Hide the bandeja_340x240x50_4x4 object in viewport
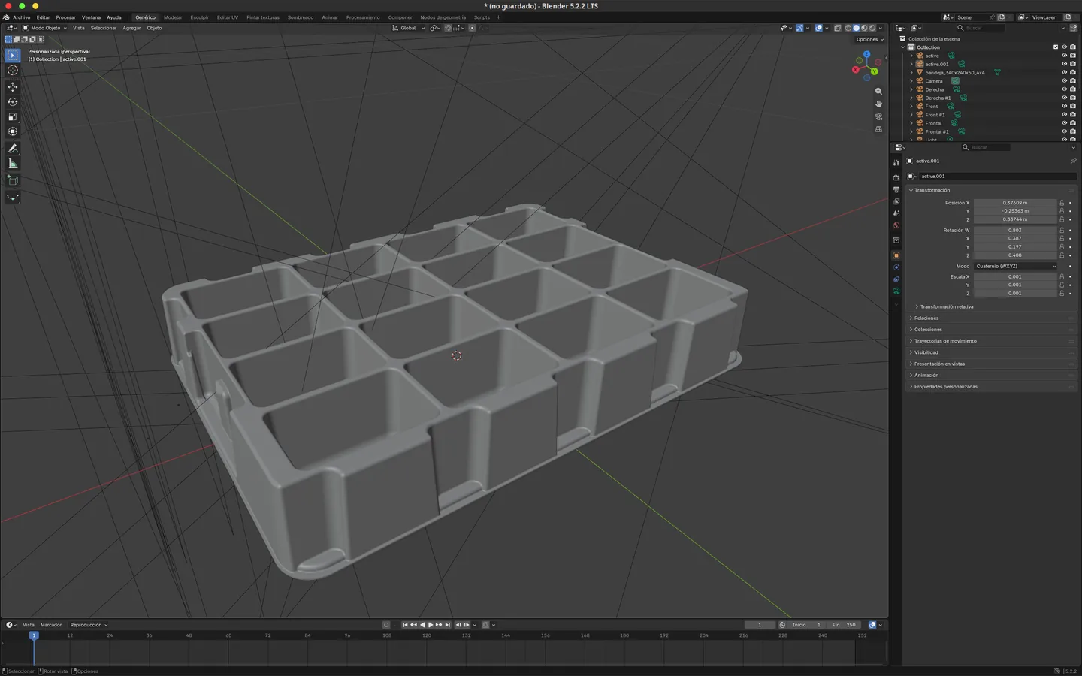The image size is (1082, 676). [1064, 73]
